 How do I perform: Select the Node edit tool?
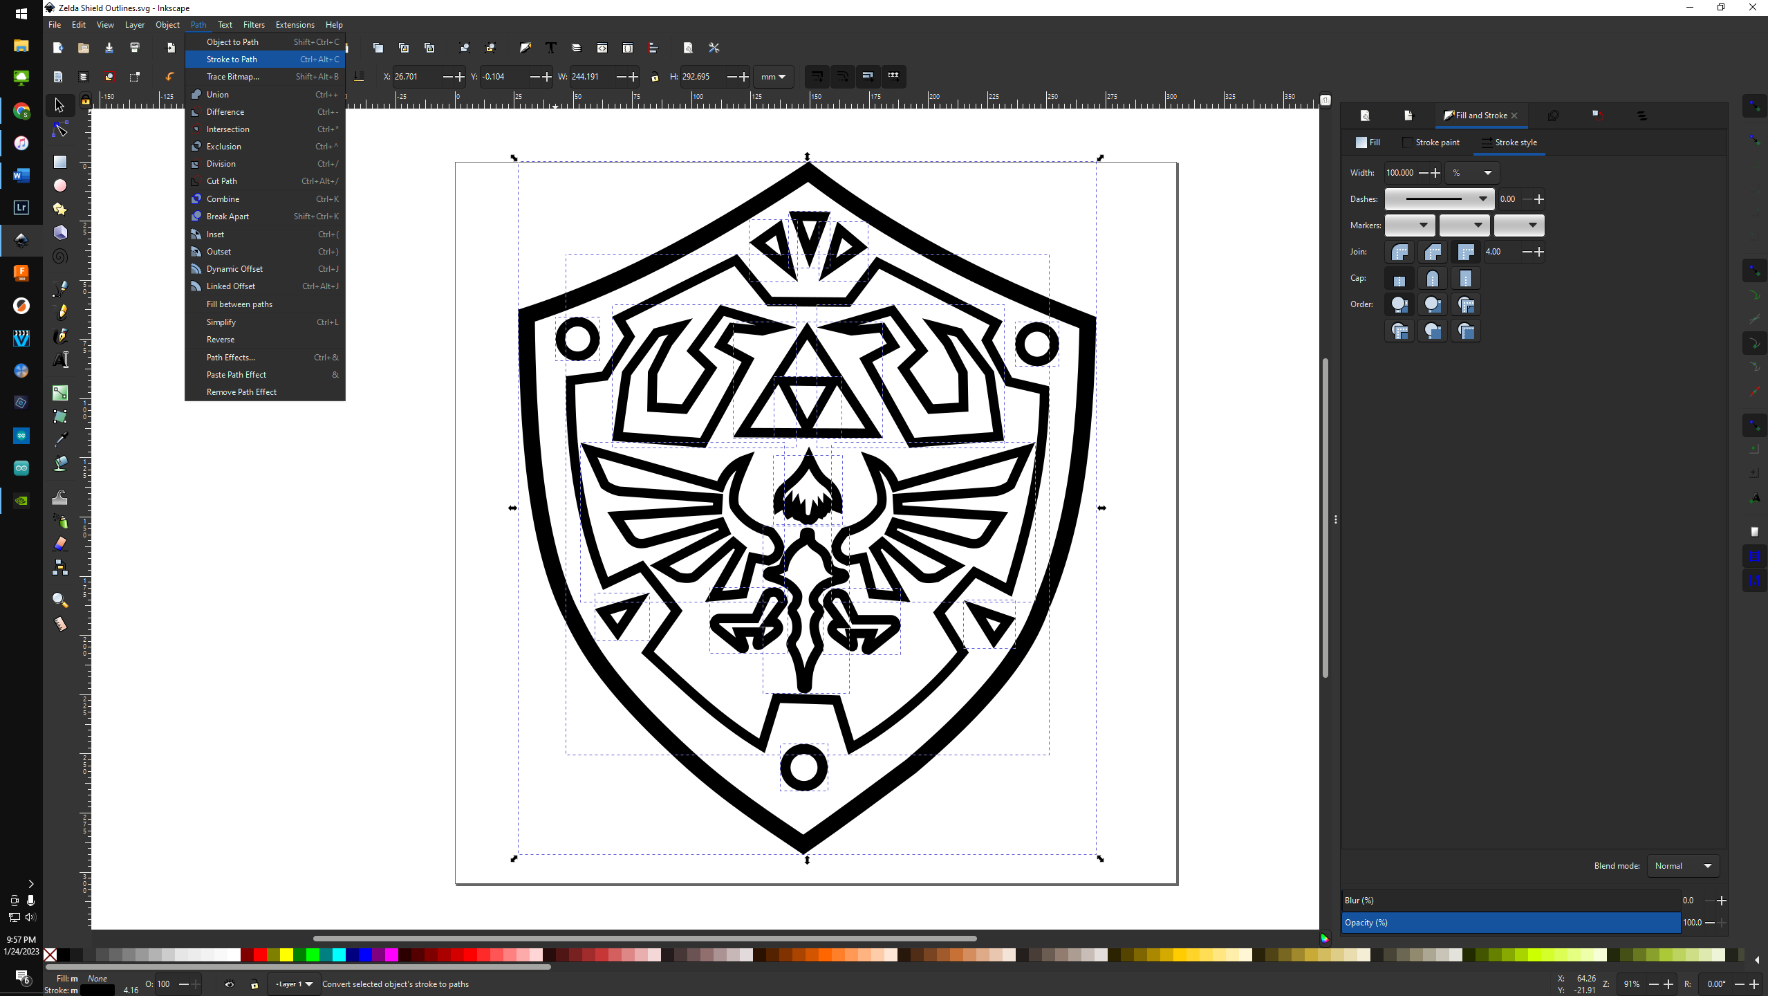click(60, 130)
